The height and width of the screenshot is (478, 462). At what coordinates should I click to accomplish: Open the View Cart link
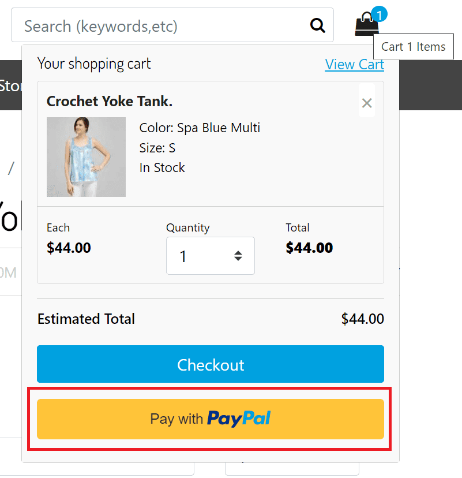pos(354,64)
